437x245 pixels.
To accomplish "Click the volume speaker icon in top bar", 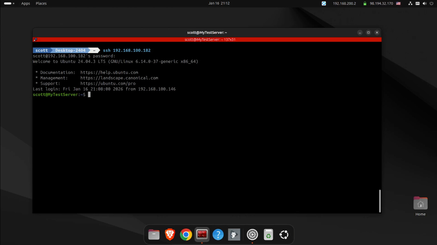I will click(x=424, y=3).
